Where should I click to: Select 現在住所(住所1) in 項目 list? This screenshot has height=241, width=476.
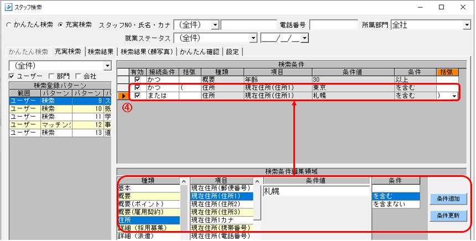pos(221,196)
